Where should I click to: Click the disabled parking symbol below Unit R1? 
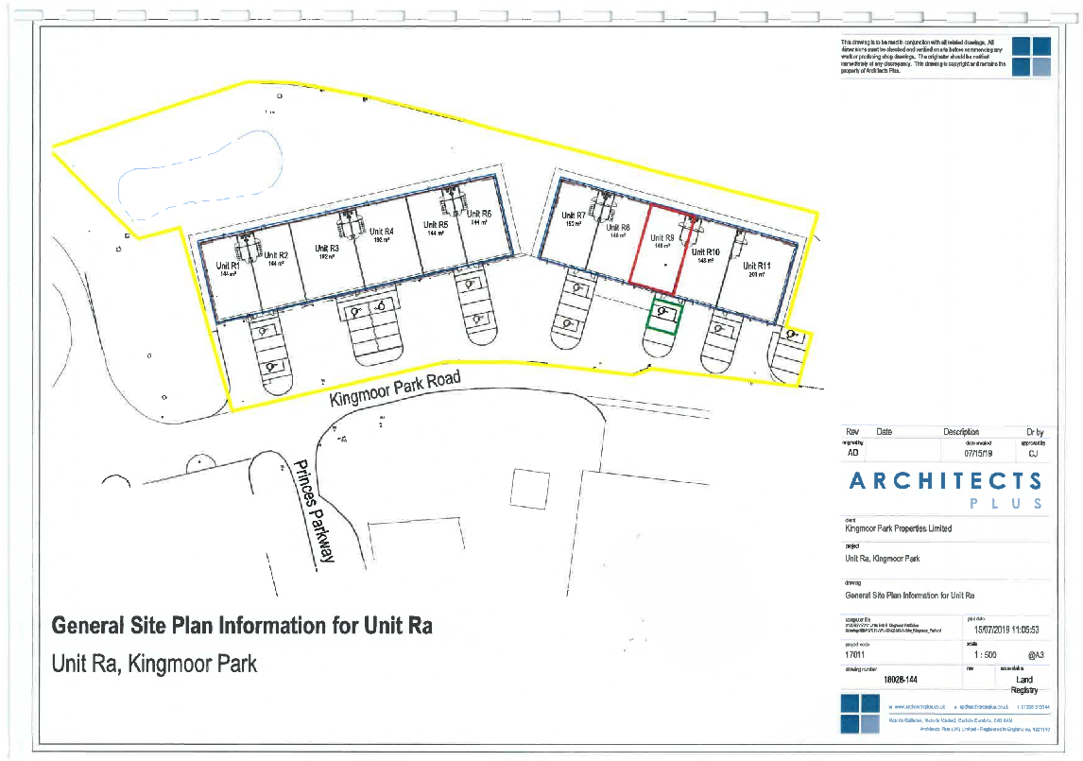click(263, 330)
